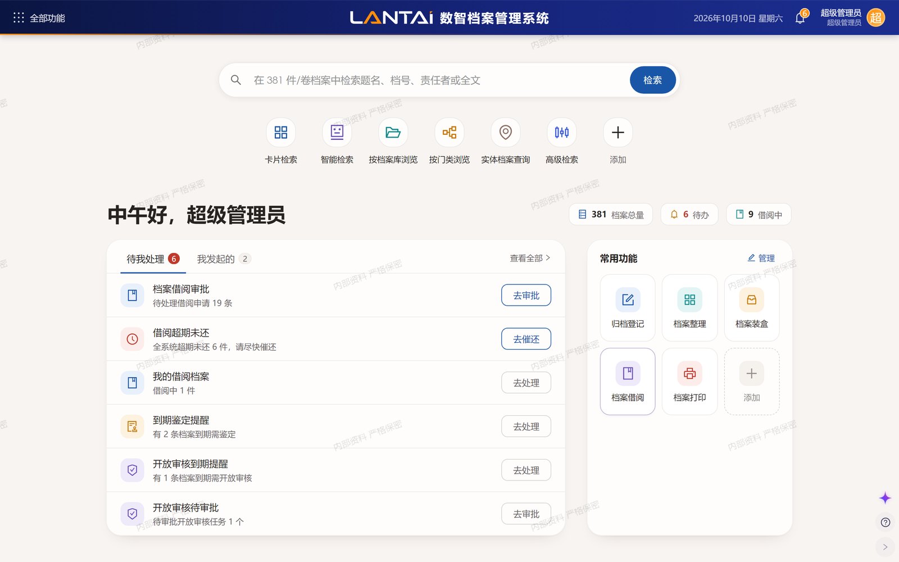Click 去审批 for 档案借阅审批
Viewport: 899px width, 562px height.
pyautogui.click(x=526, y=296)
